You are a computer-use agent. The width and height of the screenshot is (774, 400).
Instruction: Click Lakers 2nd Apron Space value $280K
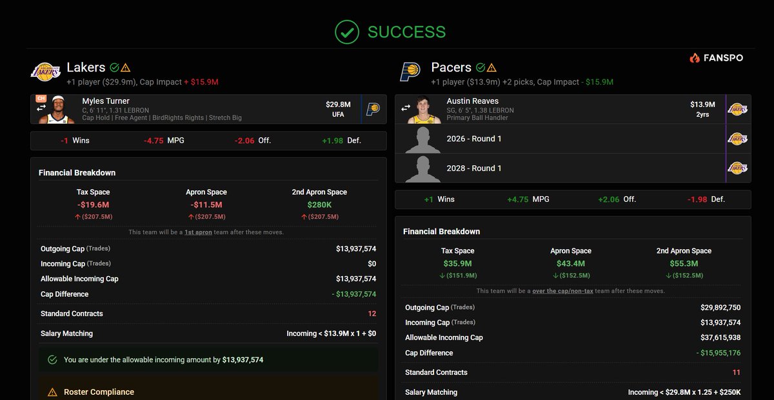(x=319, y=205)
